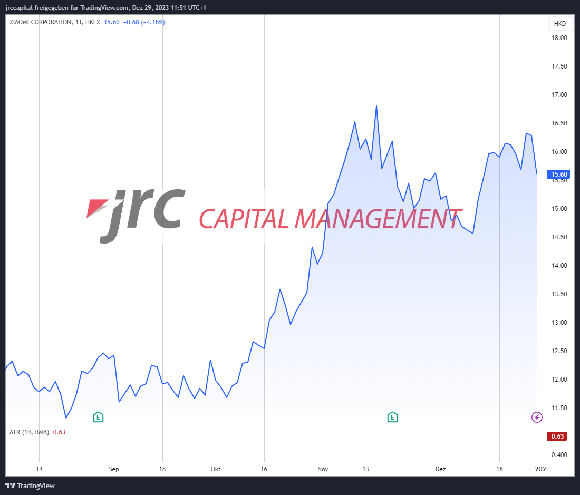Click the '18.00' price scale label

559,38
